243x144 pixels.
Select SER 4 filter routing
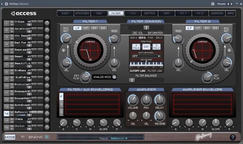pos(133,38)
